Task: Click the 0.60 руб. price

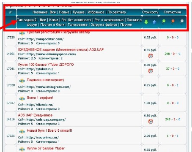Action: pyautogui.click(x=150, y=116)
